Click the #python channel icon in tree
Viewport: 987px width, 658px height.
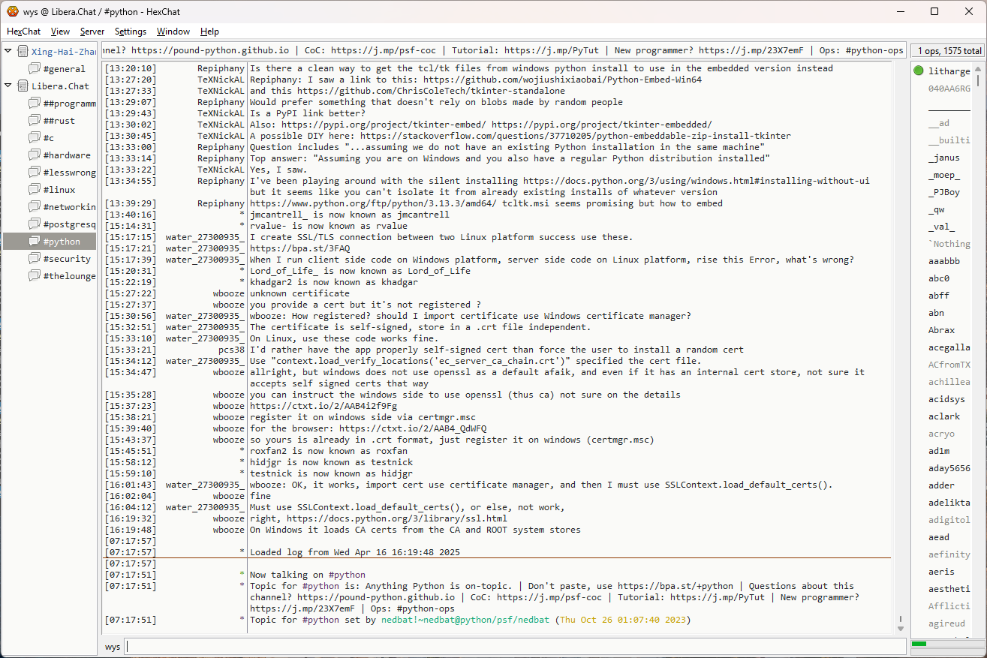(35, 242)
